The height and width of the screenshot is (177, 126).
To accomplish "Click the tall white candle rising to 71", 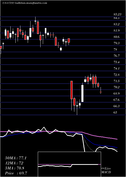I will click(82, 93).
